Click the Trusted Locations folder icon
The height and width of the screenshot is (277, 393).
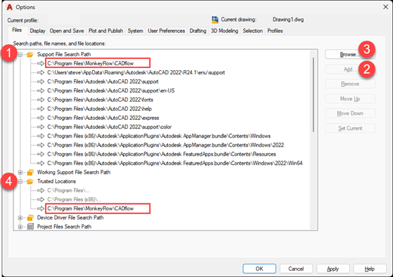[30, 181]
